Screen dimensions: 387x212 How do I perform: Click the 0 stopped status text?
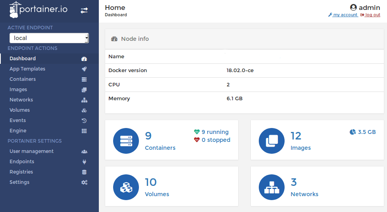[216, 140]
